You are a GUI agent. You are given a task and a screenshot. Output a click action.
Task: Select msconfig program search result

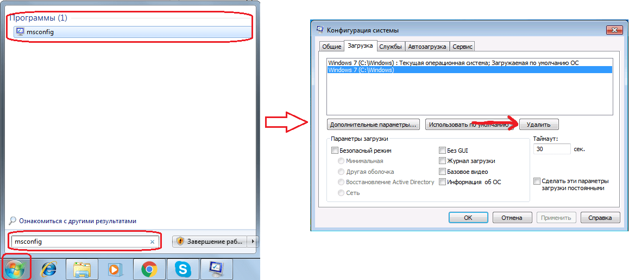click(131, 32)
